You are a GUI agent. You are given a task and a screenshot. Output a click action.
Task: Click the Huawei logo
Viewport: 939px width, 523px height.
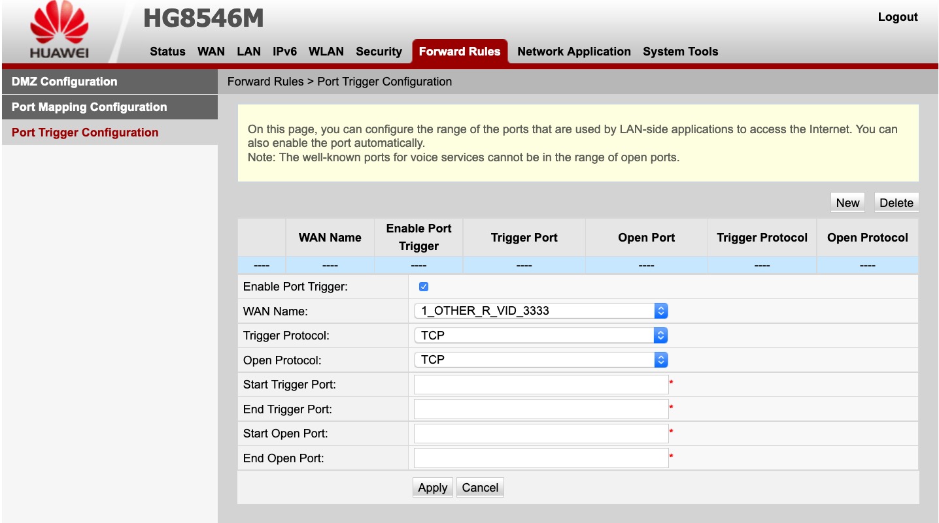(x=60, y=31)
